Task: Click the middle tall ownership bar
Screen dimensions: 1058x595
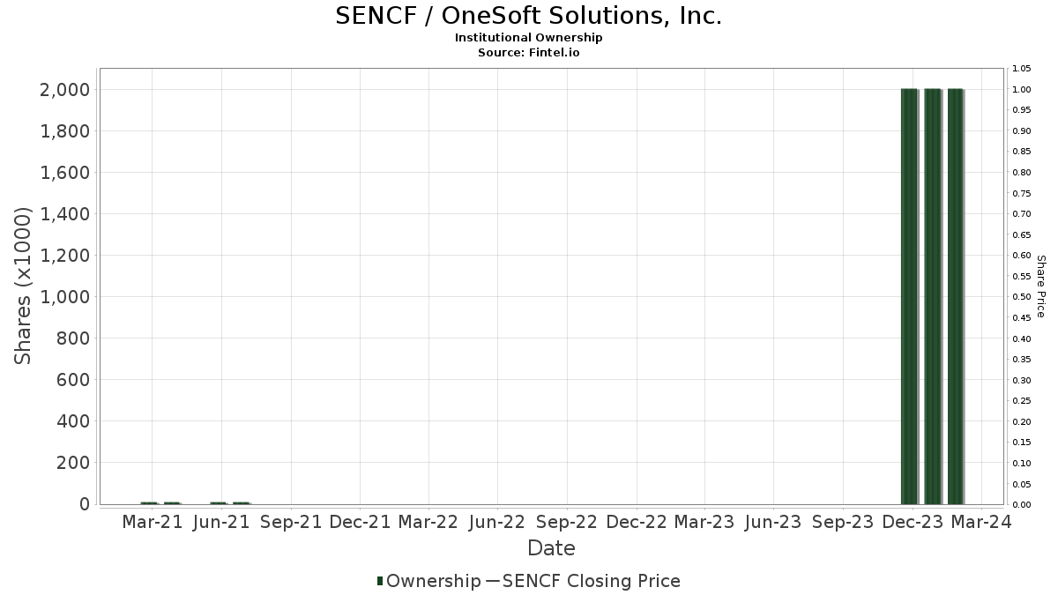Action: pos(933,296)
